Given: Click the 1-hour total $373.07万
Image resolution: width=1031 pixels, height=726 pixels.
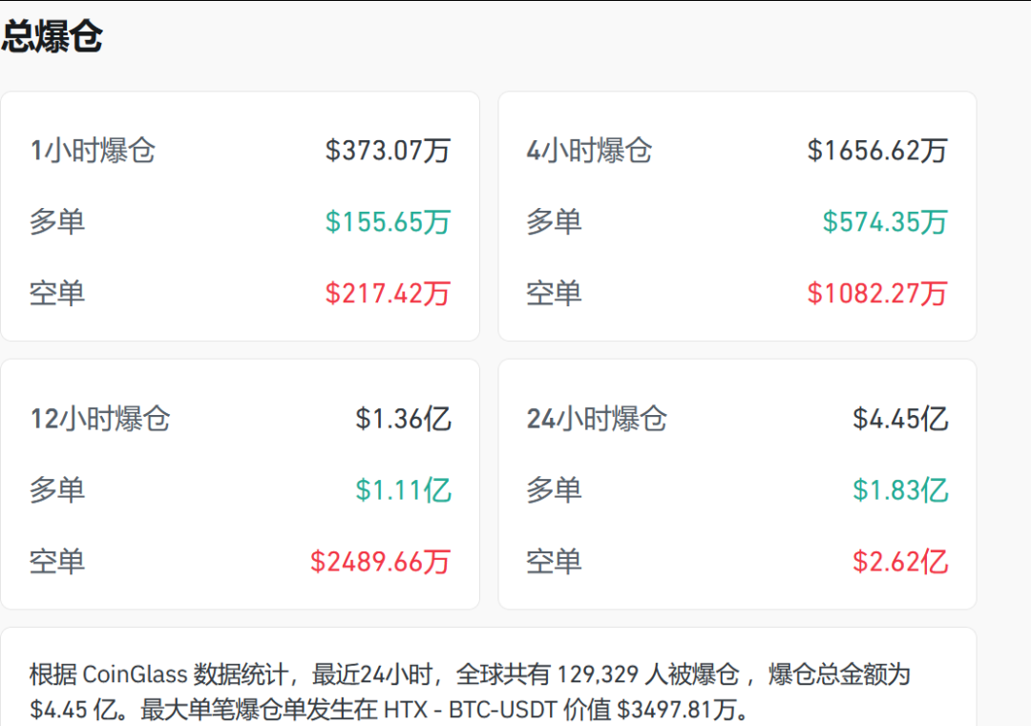Looking at the screenshot, I should pyautogui.click(x=388, y=151).
